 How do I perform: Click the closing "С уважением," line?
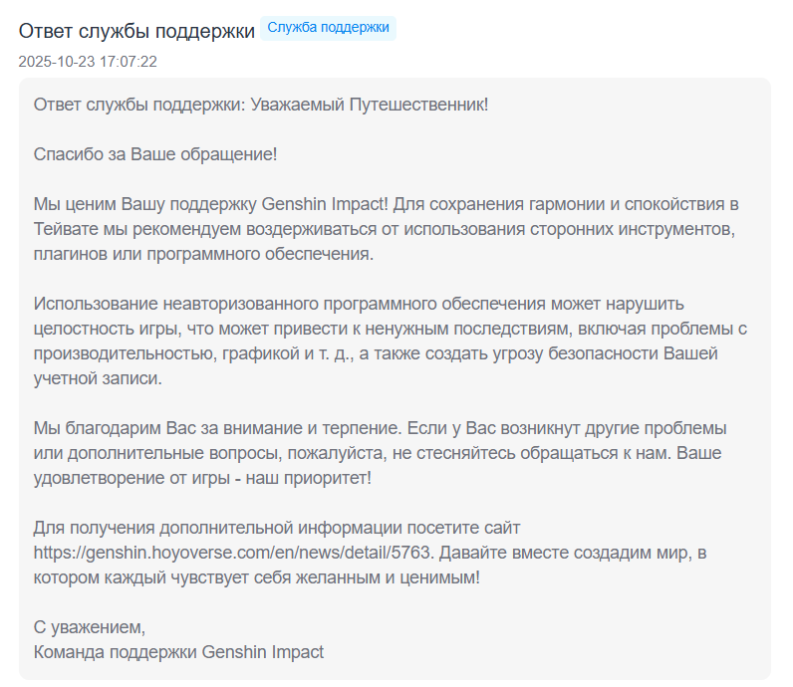pos(90,628)
